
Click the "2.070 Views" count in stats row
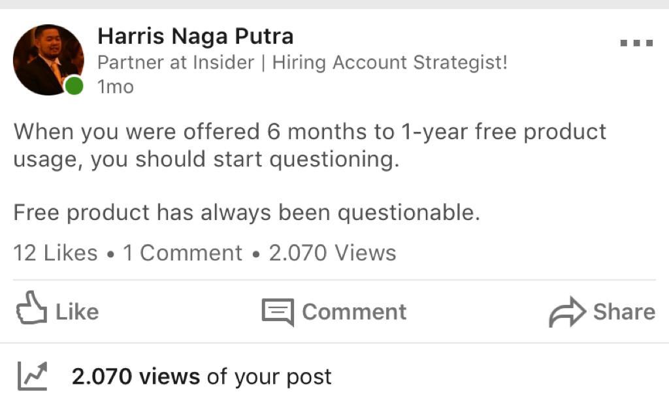333,253
